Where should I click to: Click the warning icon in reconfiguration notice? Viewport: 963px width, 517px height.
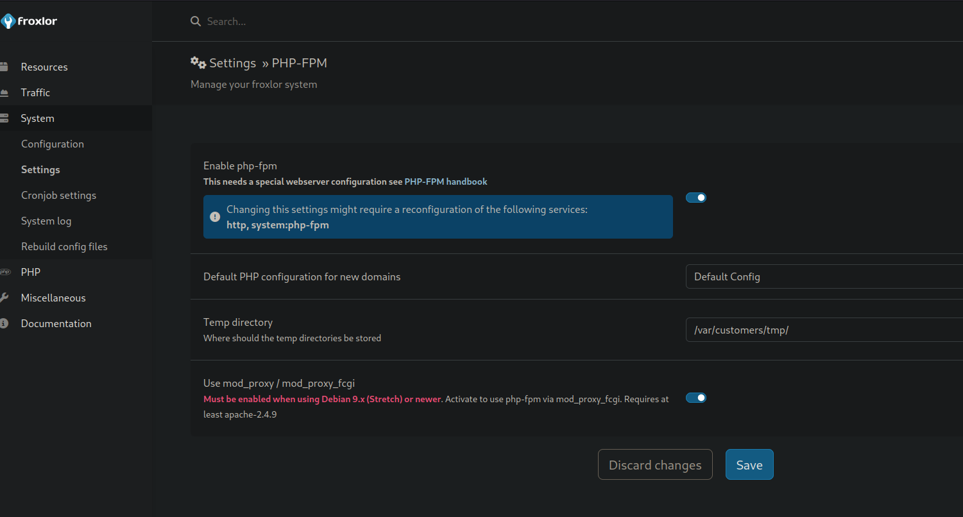215,217
